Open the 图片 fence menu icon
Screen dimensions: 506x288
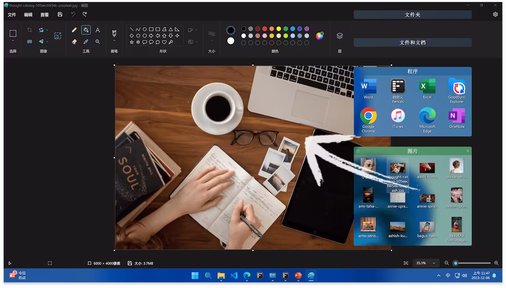tap(358, 151)
